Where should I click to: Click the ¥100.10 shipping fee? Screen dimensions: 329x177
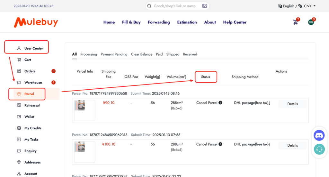[109, 144]
